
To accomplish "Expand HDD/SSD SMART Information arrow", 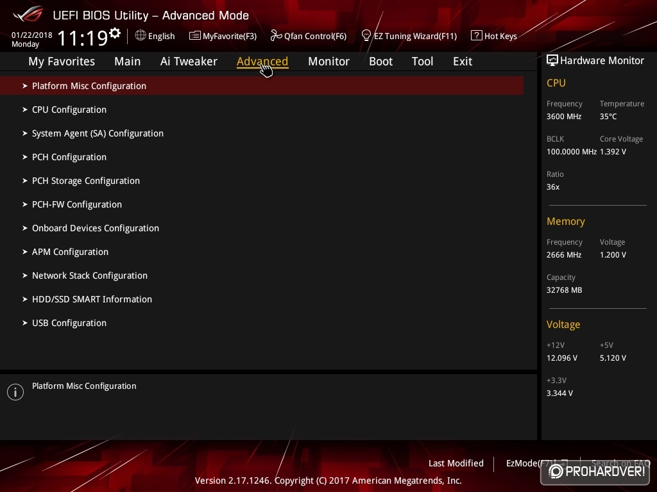I will point(25,299).
